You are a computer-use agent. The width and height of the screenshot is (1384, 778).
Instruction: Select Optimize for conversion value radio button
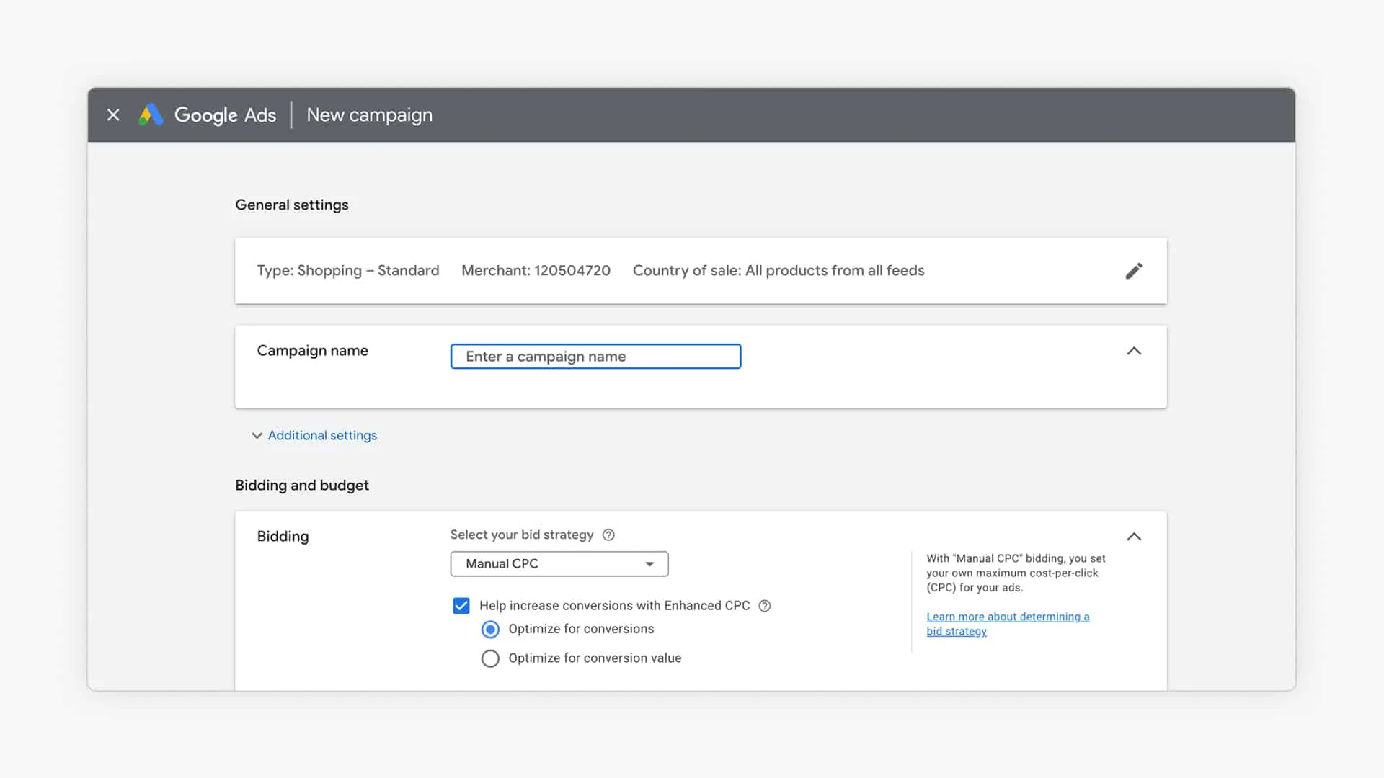pyautogui.click(x=490, y=658)
